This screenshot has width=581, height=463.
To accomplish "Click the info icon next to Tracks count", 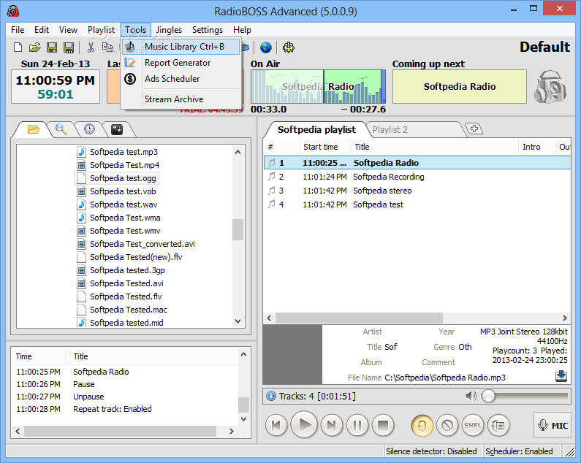I will tap(271, 396).
